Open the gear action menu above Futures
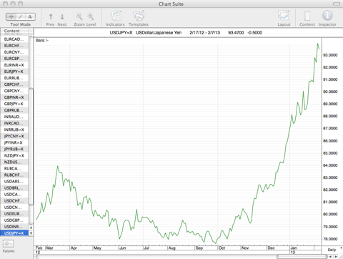The height and width of the screenshot is (259, 343). pyautogui.click(x=9, y=244)
